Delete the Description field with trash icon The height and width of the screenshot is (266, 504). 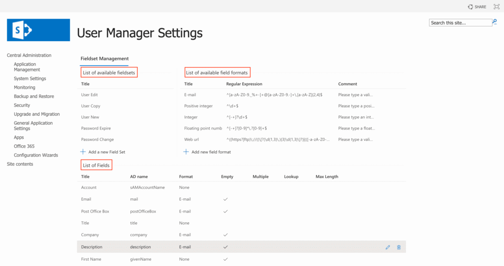click(x=399, y=247)
